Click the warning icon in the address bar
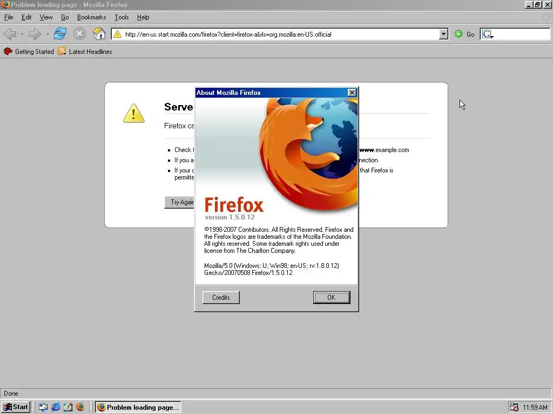The image size is (553, 414). click(117, 34)
